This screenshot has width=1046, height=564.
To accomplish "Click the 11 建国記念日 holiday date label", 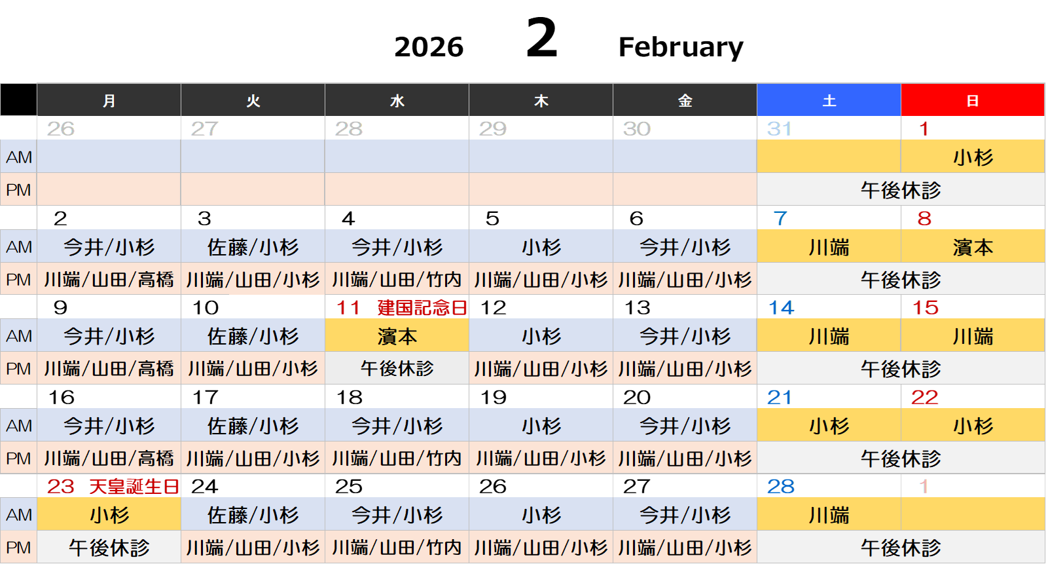I will pyautogui.click(x=401, y=307).
